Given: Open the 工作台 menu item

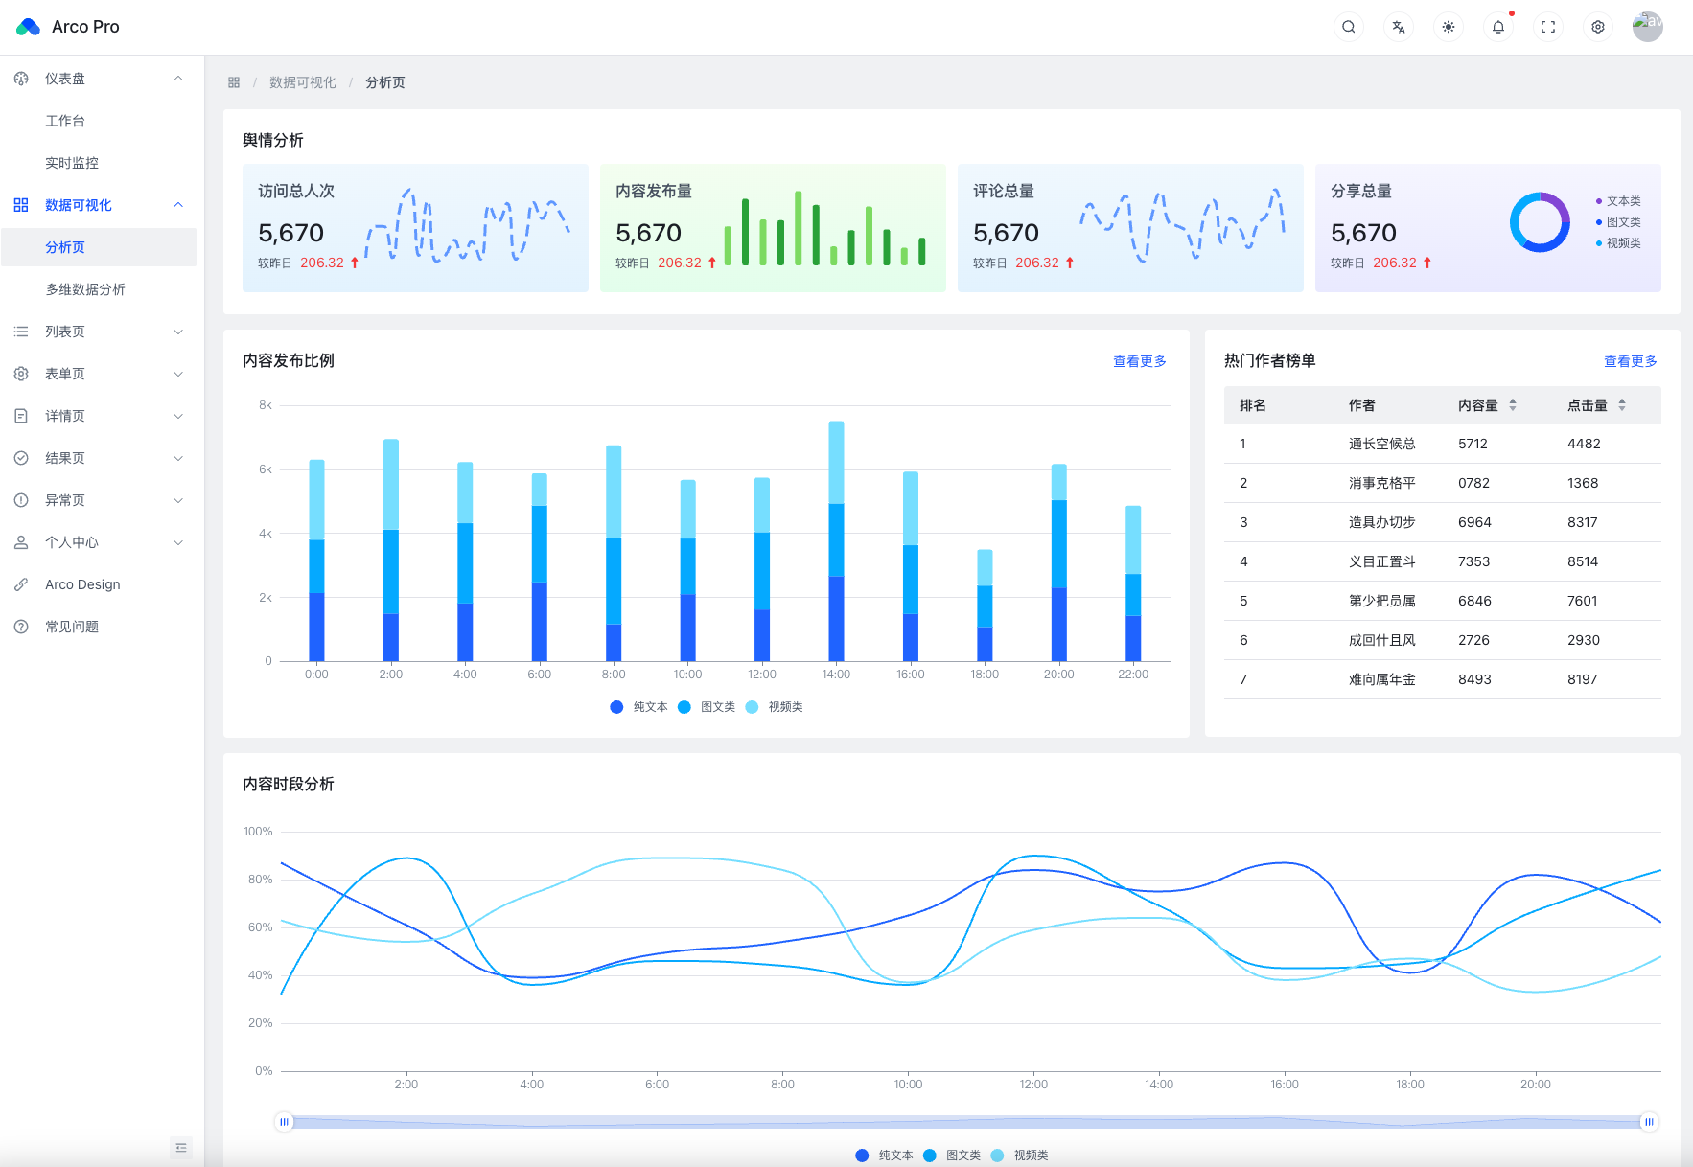Looking at the screenshot, I should (x=99, y=121).
